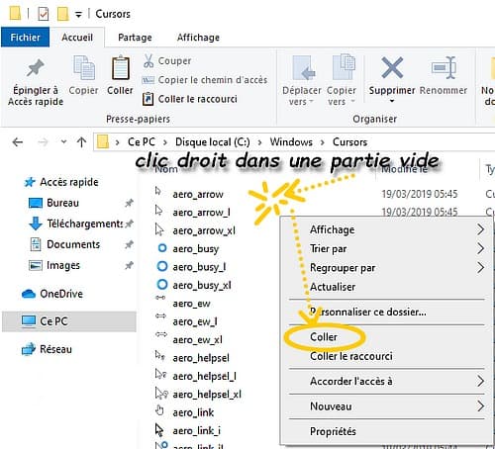Click Copier le chemin d'accès

[x=205, y=80]
